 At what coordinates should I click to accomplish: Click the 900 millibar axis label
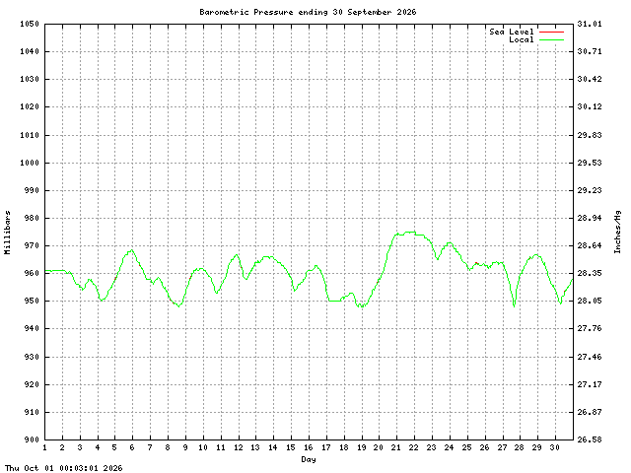click(x=32, y=439)
